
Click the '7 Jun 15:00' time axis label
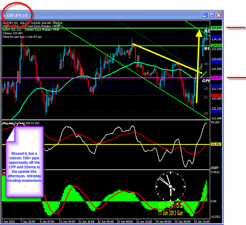[28, 221]
